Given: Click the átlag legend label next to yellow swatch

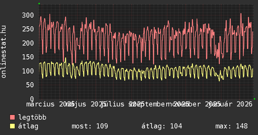Looking at the screenshot, I should 28,126.
